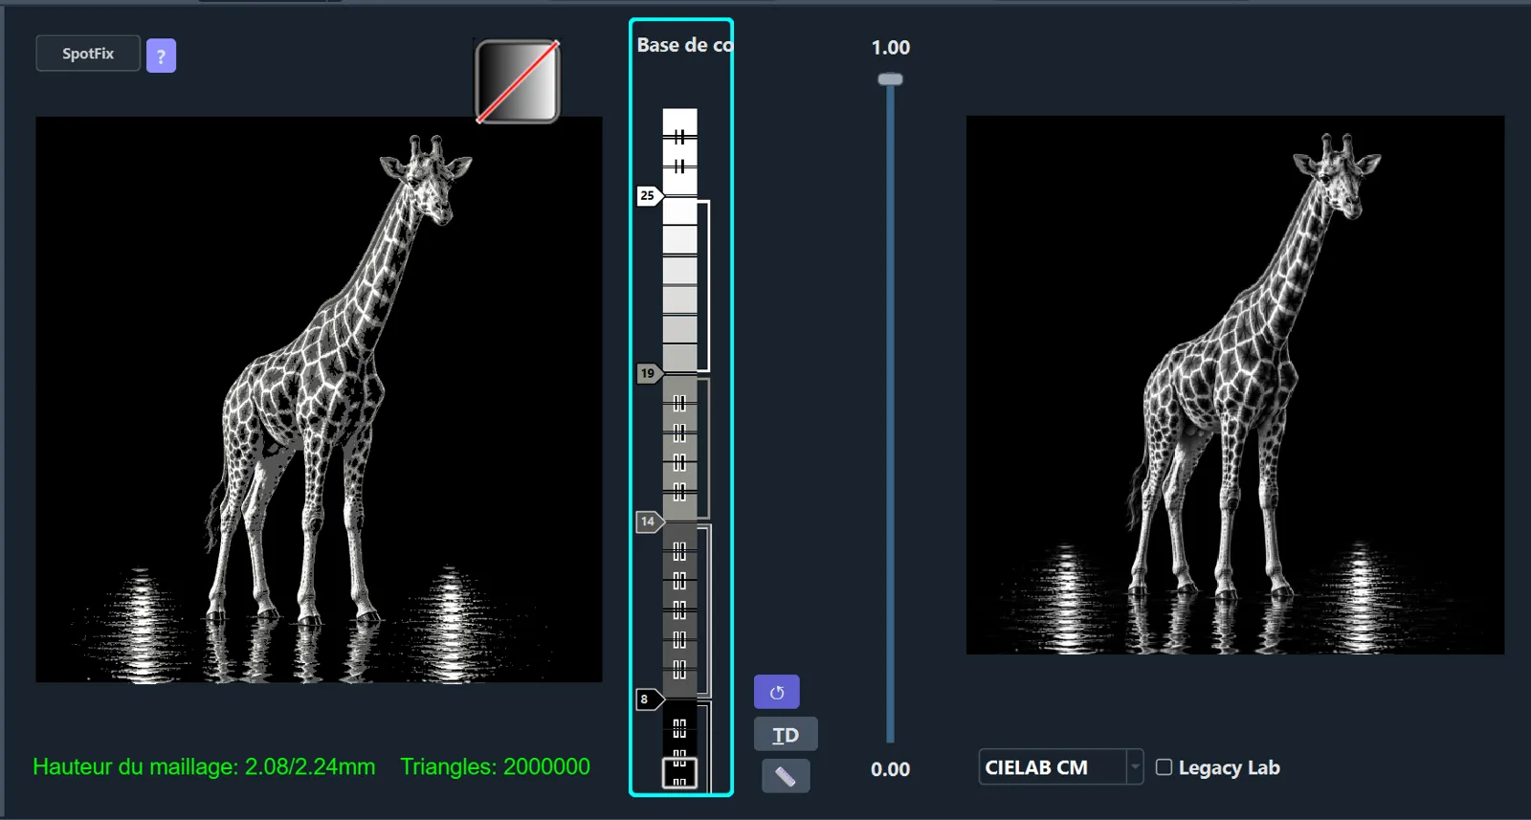
Task: Enable the Legacy Lab checkbox
Action: click(x=1164, y=767)
